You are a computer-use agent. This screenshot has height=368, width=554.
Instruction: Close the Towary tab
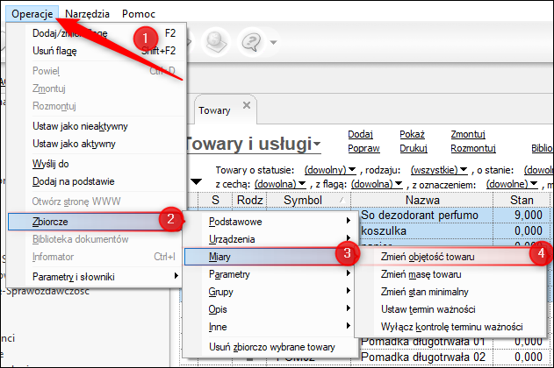coord(247,105)
